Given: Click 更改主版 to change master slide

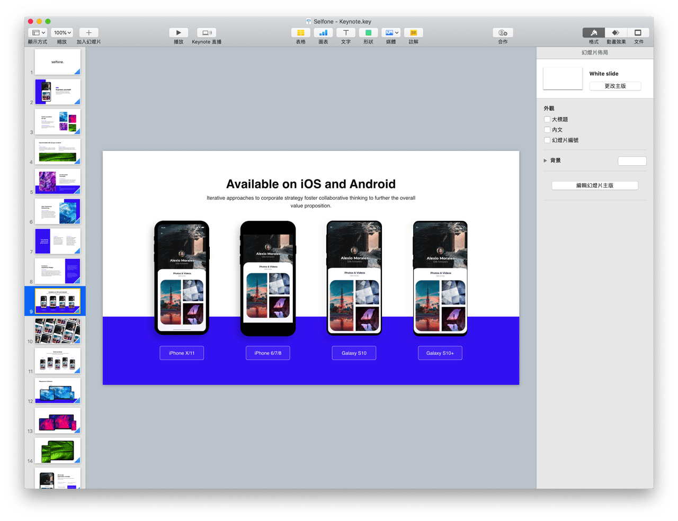Looking at the screenshot, I should 615,86.
